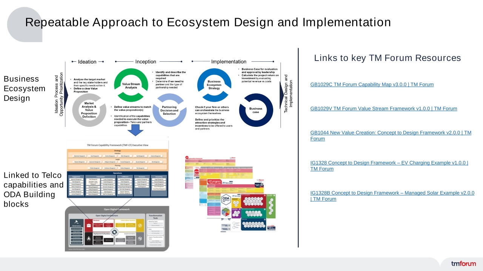This screenshot has height=271, width=483.
Task: Click the 'Implementation' phase heading
Action: coord(229,62)
